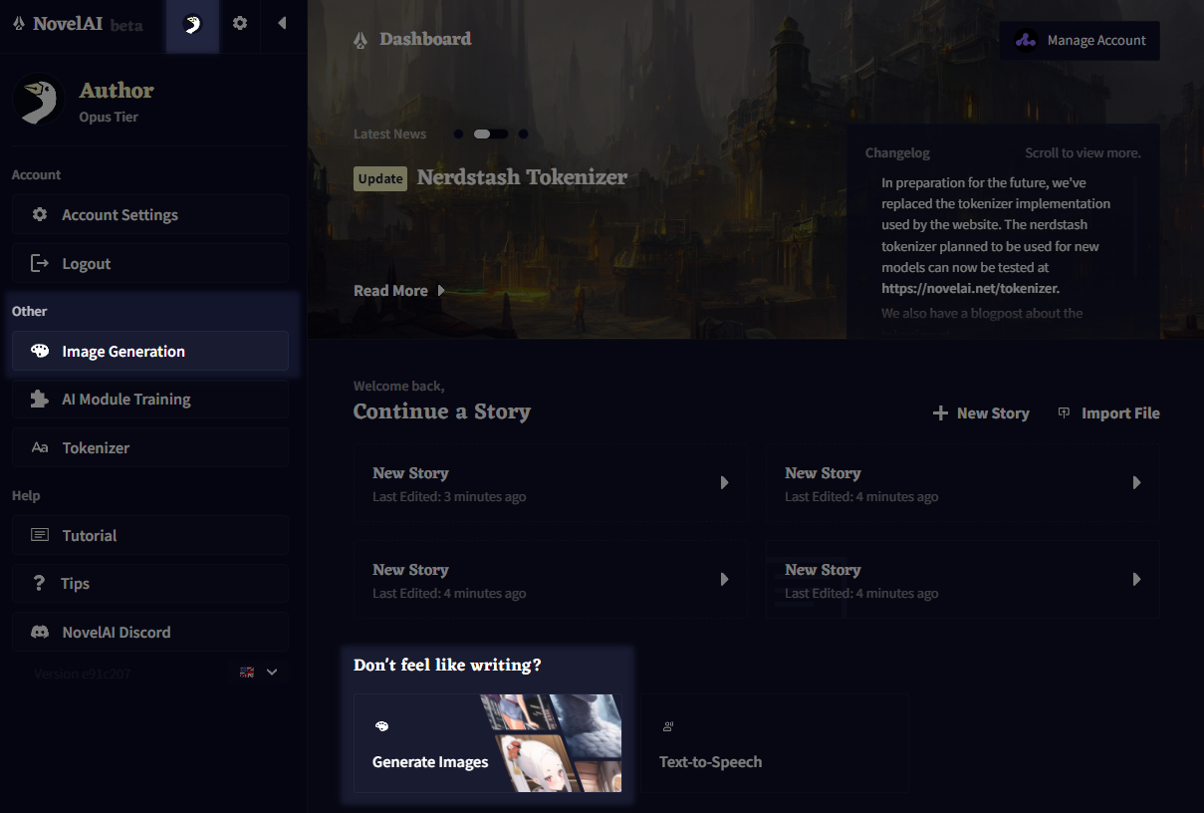Select the first Latest News carousel dot

(458, 134)
